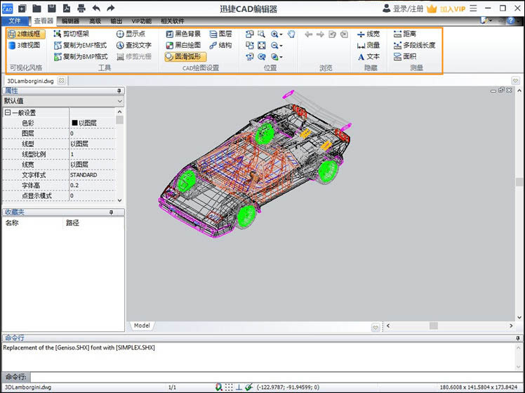Expand the dropdown at right of document tabs

tap(515, 80)
